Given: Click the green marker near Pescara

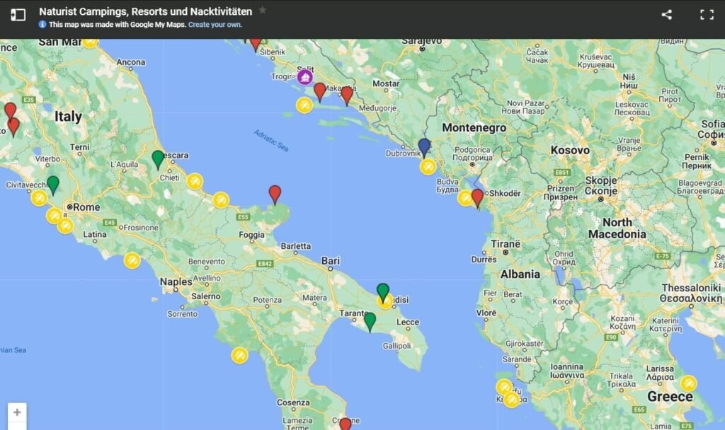Looking at the screenshot, I should (x=158, y=159).
